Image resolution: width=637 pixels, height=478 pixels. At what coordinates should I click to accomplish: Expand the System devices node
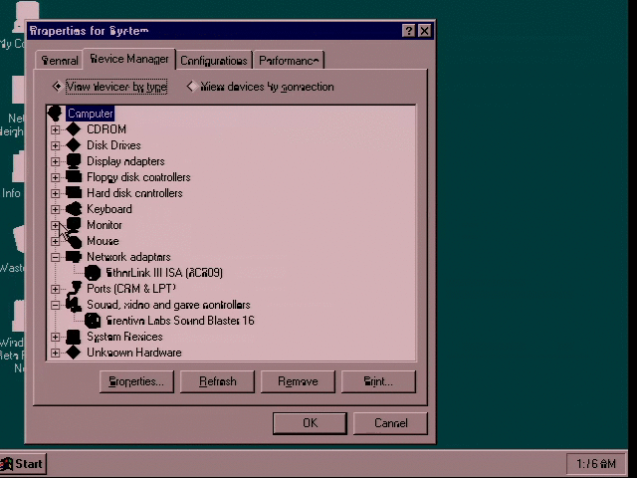pyautogui.click(x=56, y=337)
